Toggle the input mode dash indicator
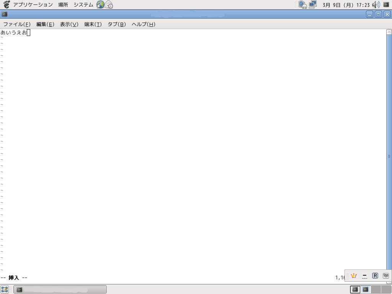The image size is (392, 294). pyautogui.click(x=364, y=276)
